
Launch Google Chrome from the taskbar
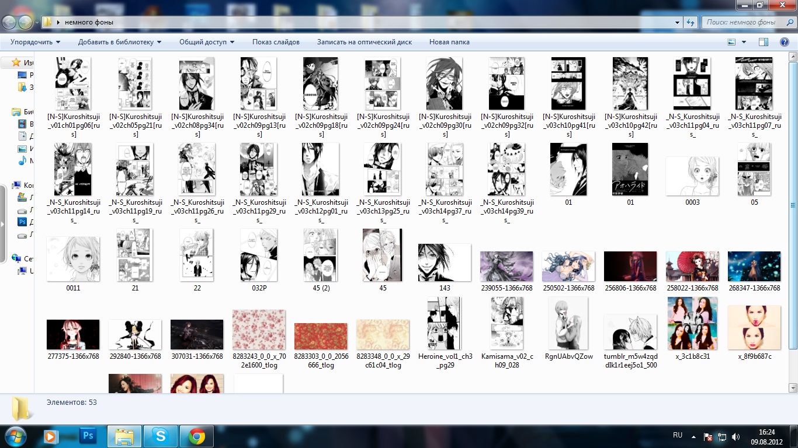click(197, 436)
